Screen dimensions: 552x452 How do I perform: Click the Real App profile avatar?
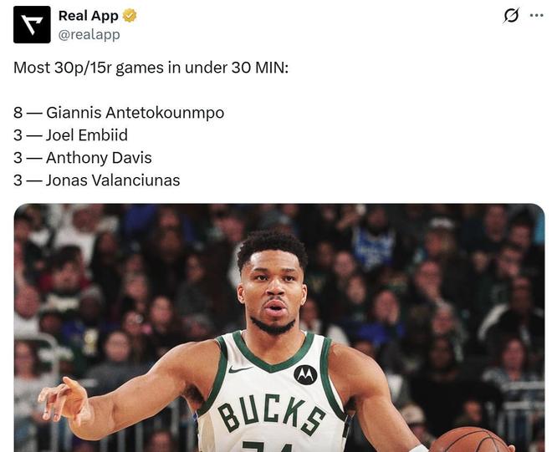[32, 24]
